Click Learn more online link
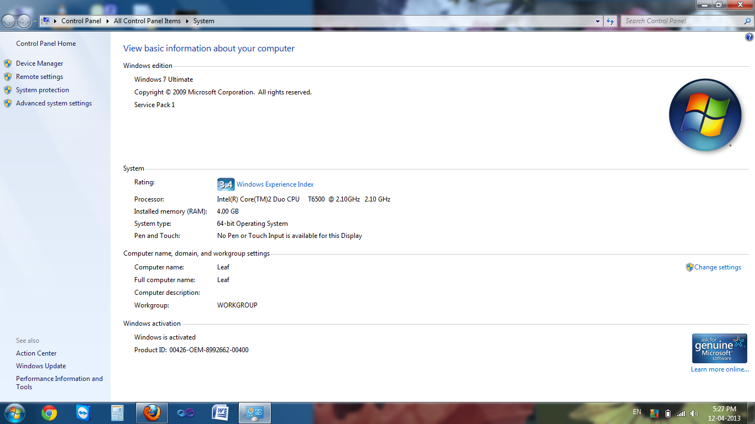 click(x=720, y=369)
